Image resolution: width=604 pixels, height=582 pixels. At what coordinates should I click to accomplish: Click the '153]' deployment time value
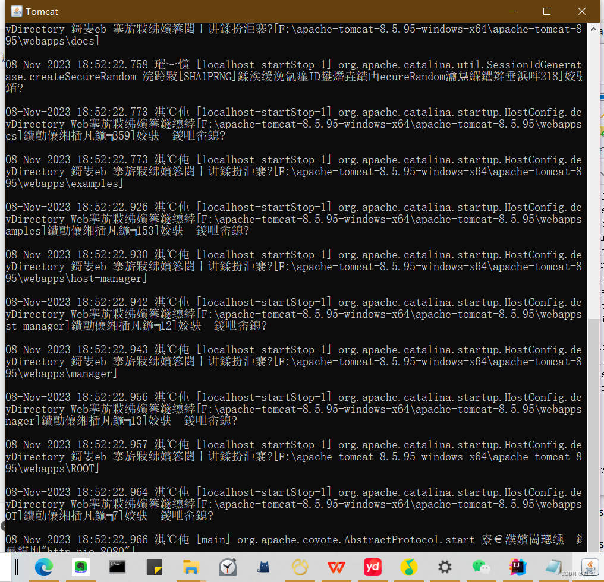pyautogui.click(x=148, y=230)
